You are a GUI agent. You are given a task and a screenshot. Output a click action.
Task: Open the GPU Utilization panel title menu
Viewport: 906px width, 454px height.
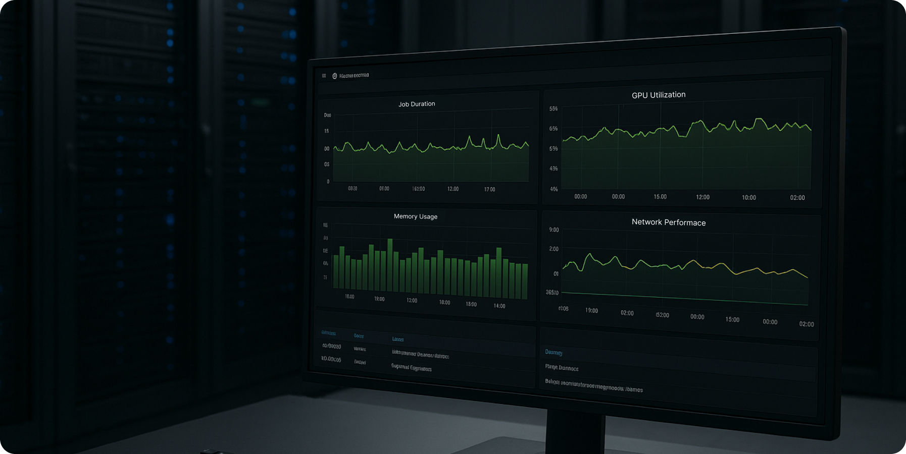(659, 95)
